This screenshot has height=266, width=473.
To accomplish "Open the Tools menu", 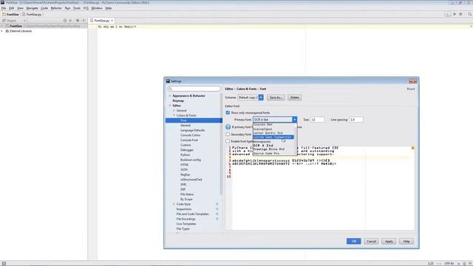I will (77, 8).
